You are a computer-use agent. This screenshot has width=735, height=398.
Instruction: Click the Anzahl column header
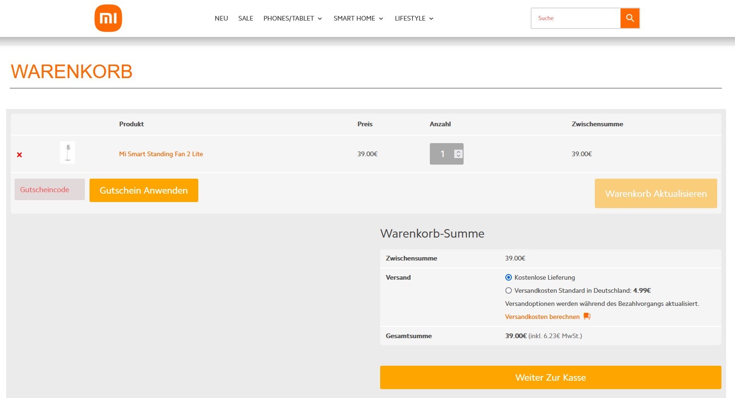point(440,124)
